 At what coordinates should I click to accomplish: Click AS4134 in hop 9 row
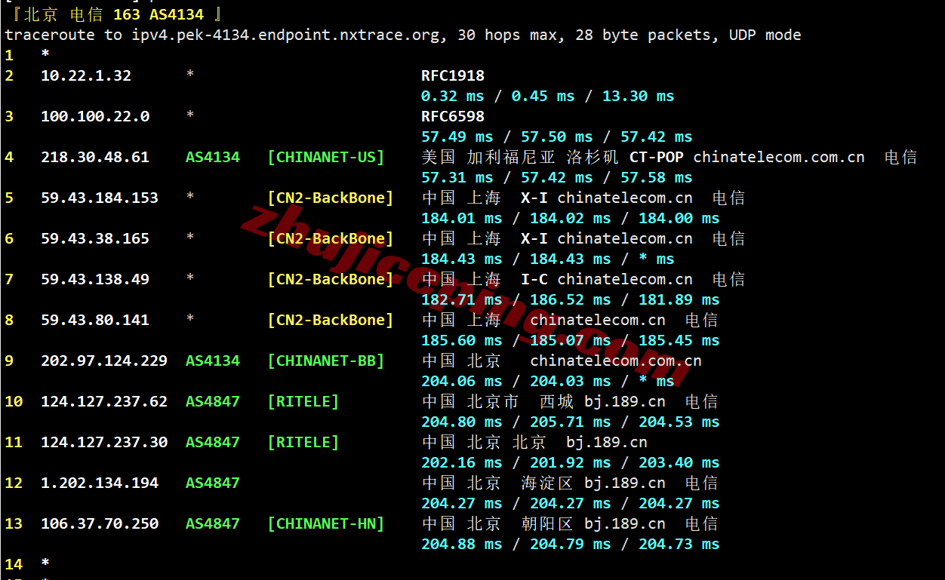213,361
